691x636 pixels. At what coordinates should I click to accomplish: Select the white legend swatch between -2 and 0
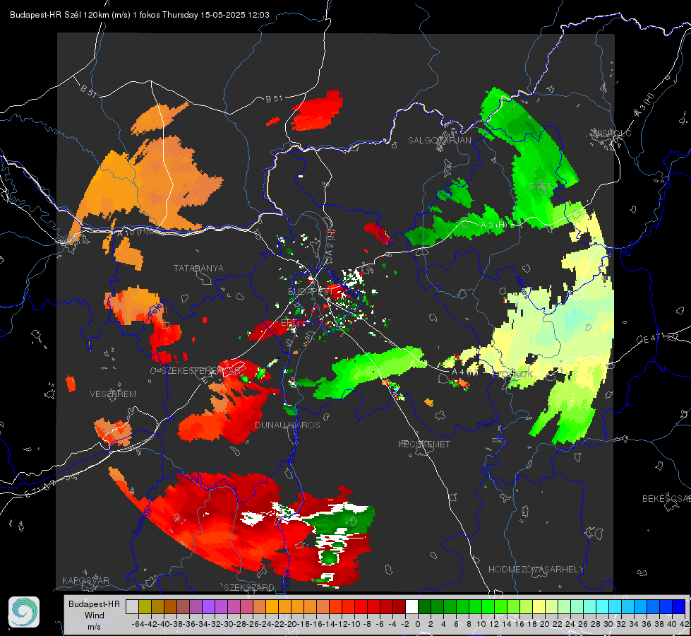[x=411, y=606]
